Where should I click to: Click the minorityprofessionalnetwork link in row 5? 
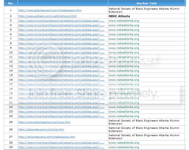pyautogui.click(x=61, y=30)
